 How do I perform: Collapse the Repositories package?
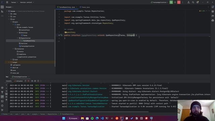pos(17,38)
